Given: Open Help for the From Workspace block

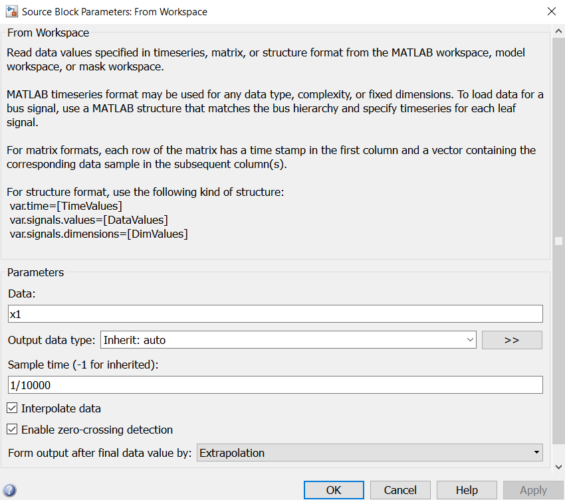Looking at the screenshot, I should pyautogui.click(x=467, y=490).
